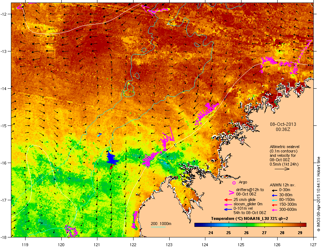Click the latitude axis label -12
The width and height of the screenshot is (321, 248).
4,14
